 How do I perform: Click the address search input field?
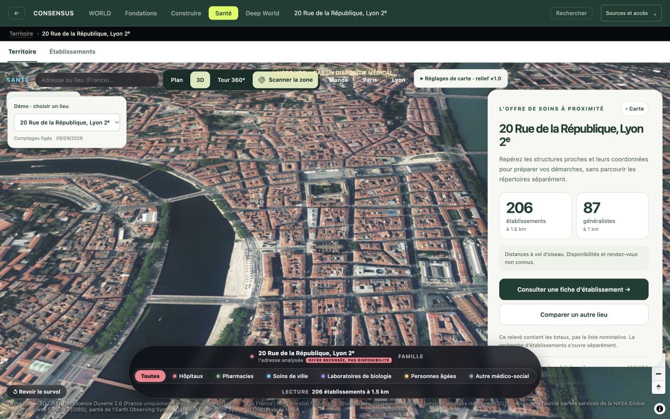[x=97, y=80]
